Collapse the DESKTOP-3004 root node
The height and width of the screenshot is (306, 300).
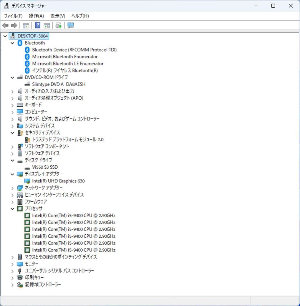pos(5,36)
